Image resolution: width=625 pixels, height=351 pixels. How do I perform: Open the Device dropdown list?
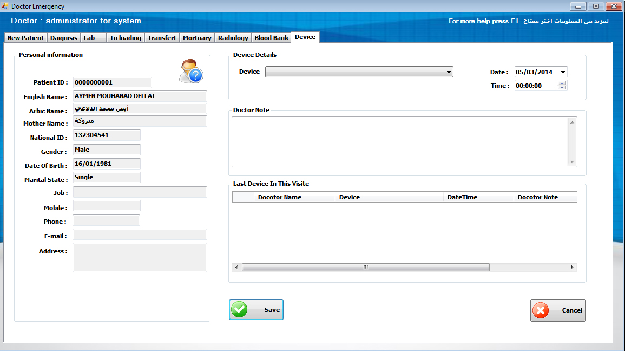tap(449, 72)
